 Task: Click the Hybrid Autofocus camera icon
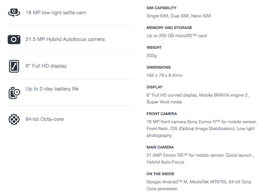click(x=14, y=39)
